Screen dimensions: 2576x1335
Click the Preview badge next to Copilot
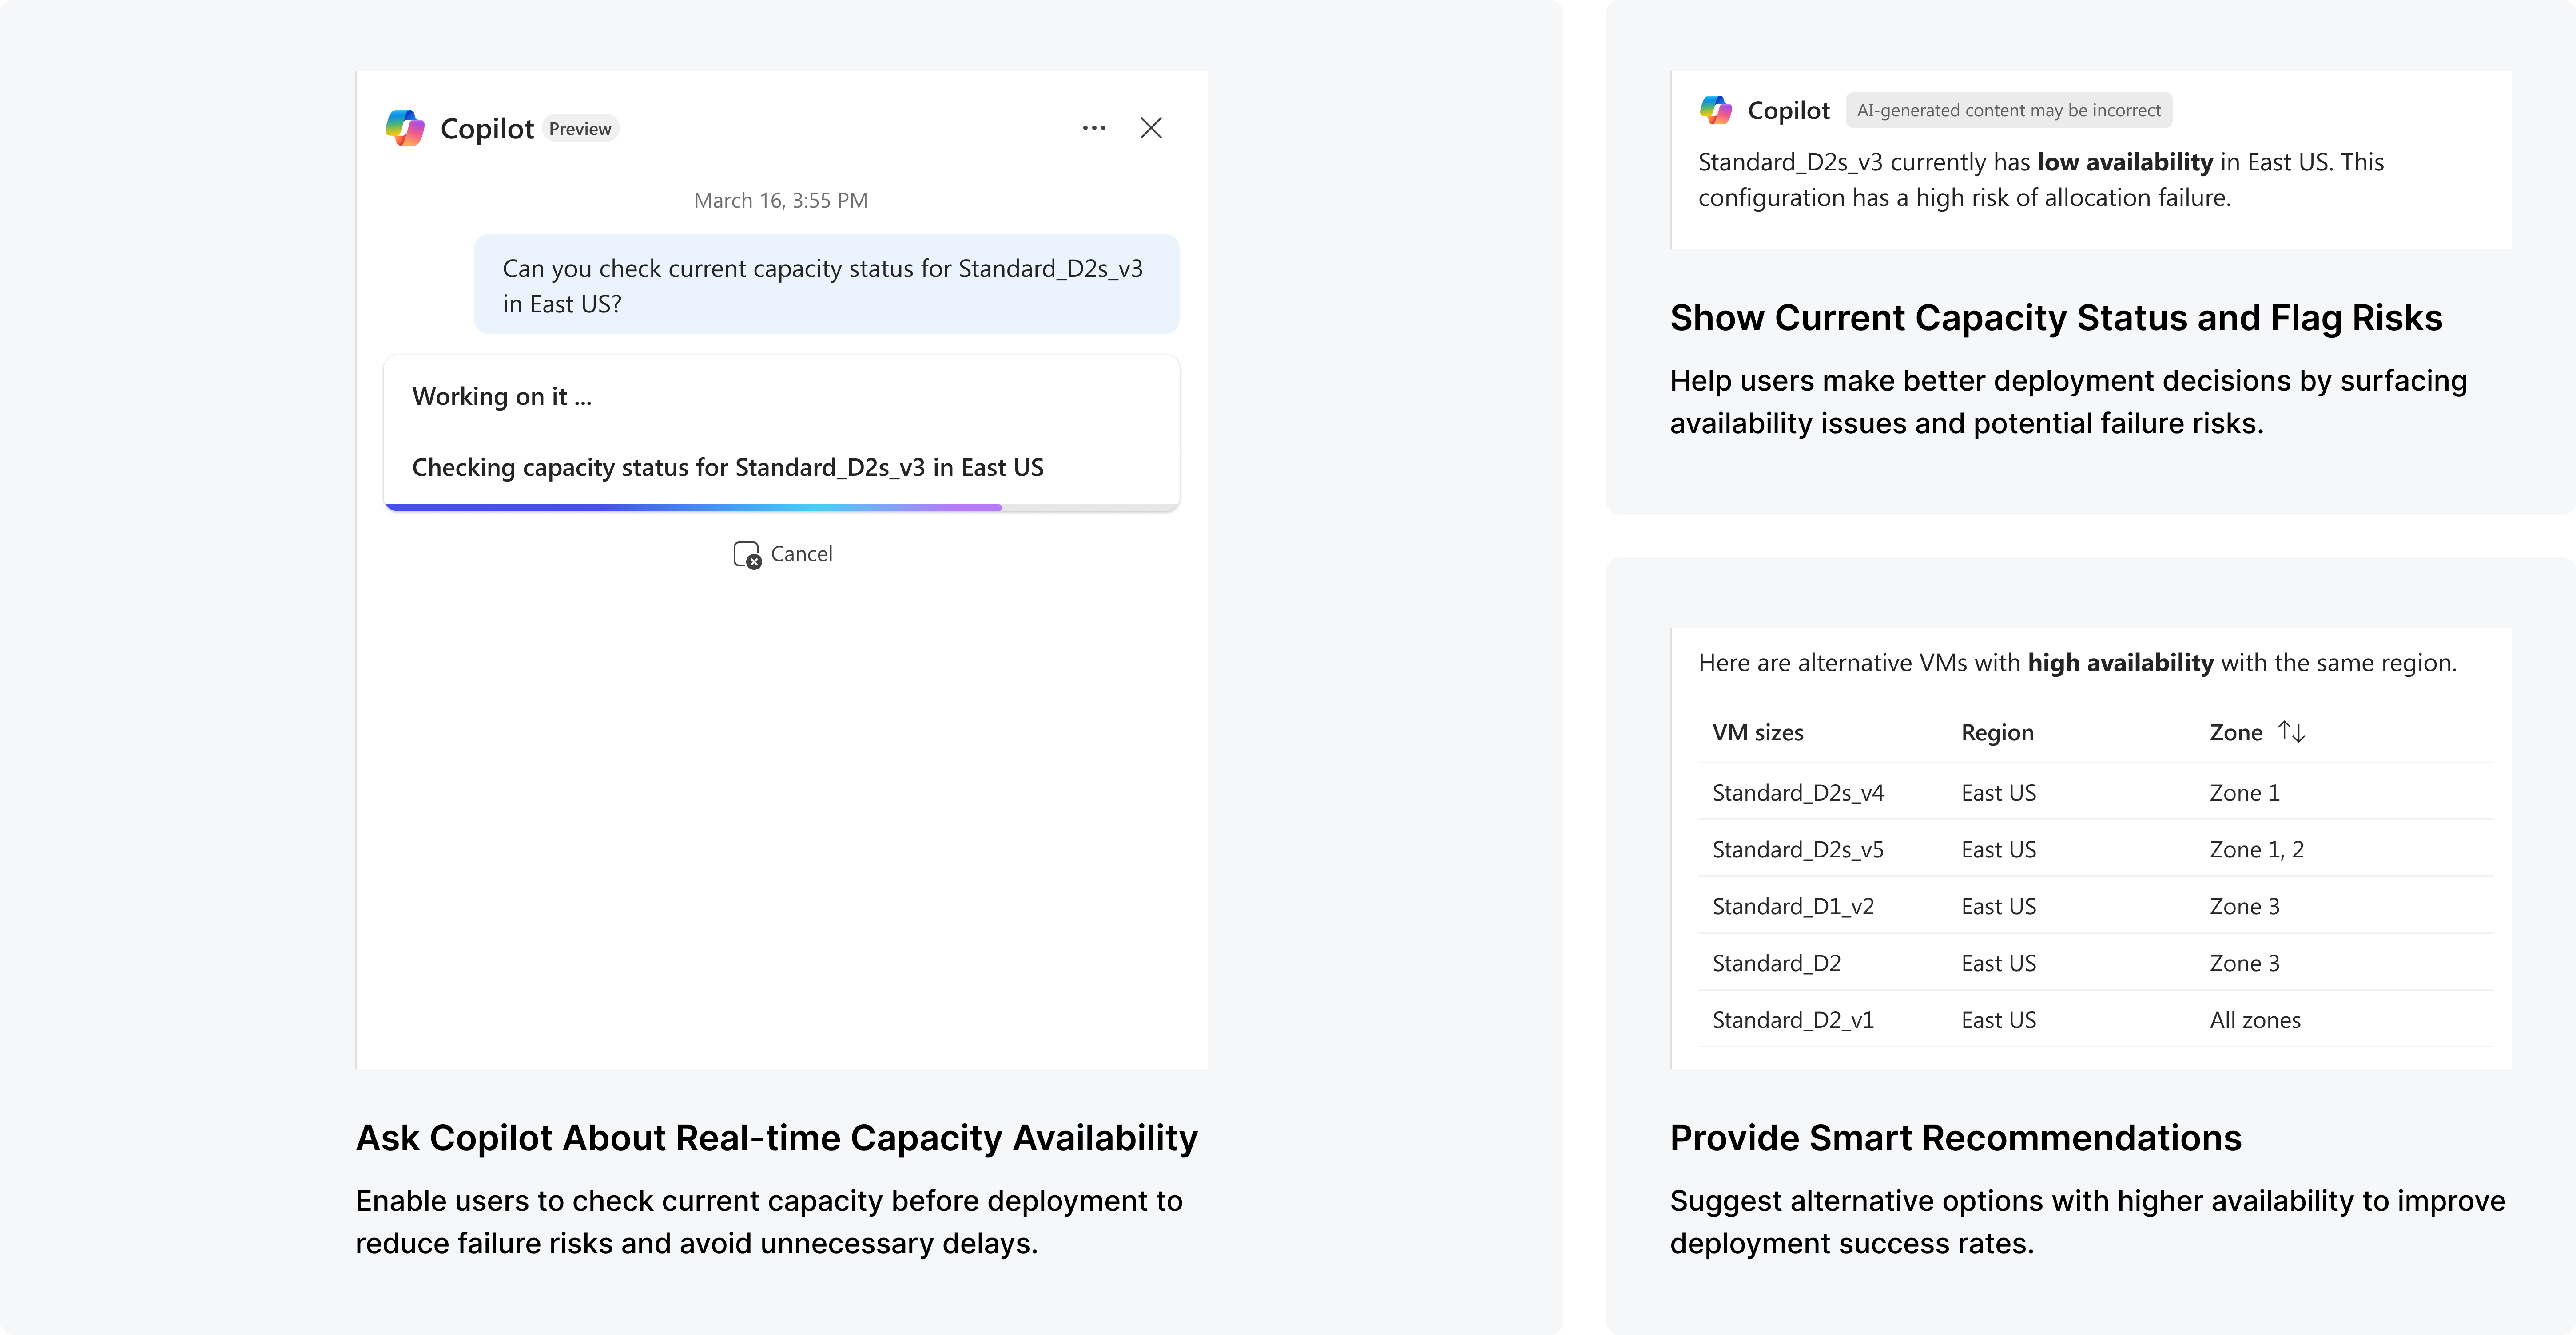point(580,129)
